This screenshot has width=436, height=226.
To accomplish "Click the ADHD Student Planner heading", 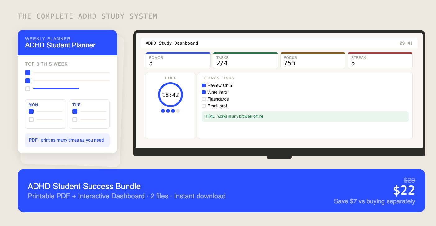I will tap(60, 45).
